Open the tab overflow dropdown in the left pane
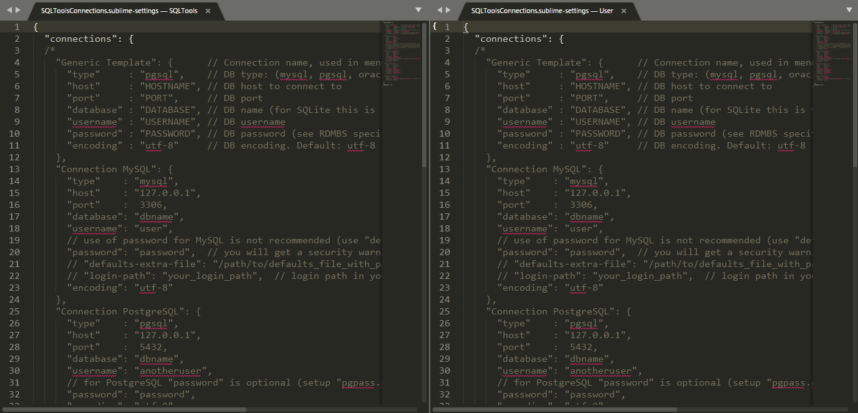Viewport: 858px width, 413px height. (x=418, y=9)
